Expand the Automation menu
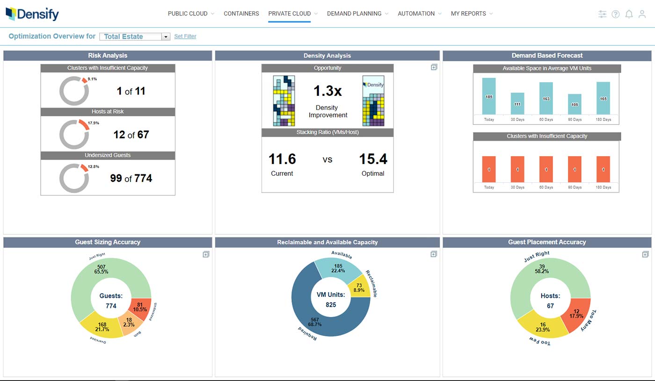 [x=419, y=14]
